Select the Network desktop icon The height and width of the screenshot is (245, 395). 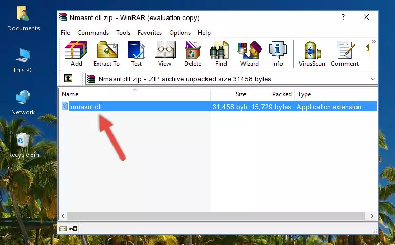coord(23,103)
